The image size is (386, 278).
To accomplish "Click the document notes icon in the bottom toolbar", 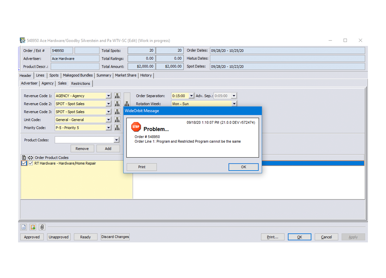I will (x=24, y=227).
